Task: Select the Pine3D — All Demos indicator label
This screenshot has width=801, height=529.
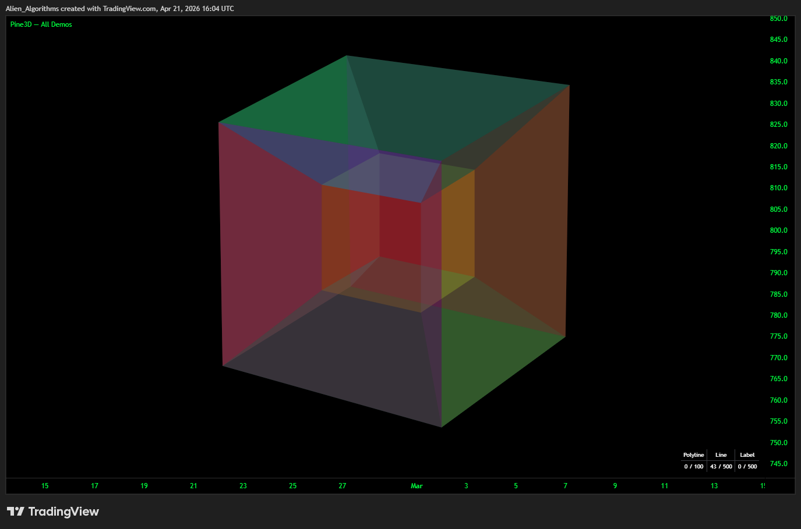Action: [x=41, y=24]
